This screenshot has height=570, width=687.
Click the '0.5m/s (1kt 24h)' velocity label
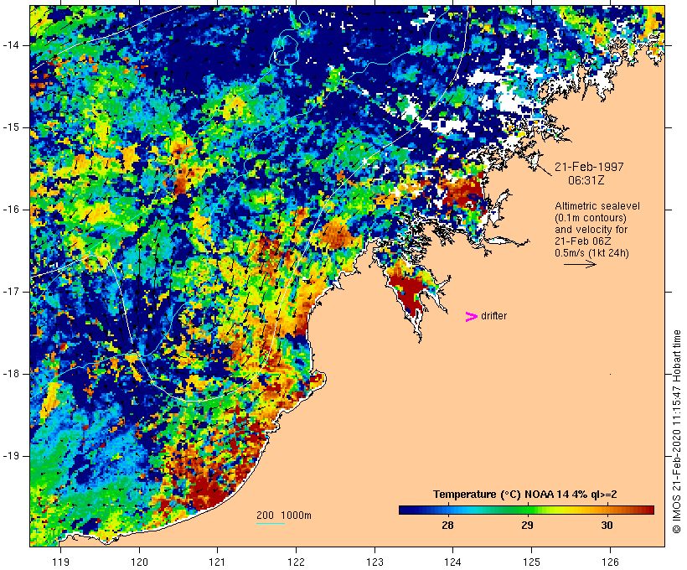[591, 253]
